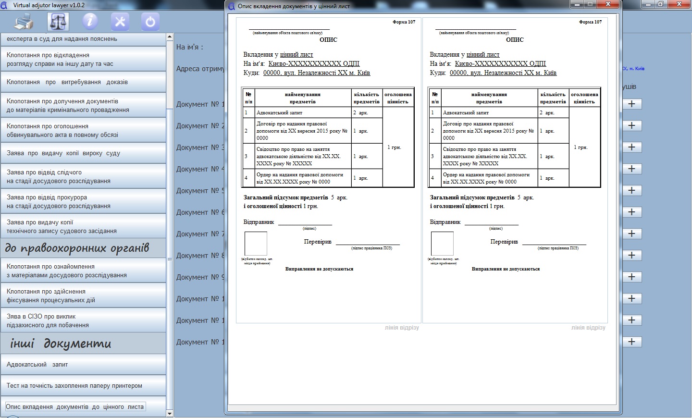
Task: Click the plus button for Документ № 6
Action: (632, 212)
